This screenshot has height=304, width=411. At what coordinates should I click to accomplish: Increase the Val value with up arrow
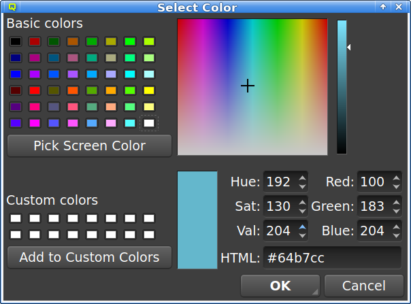coord(303,226)
